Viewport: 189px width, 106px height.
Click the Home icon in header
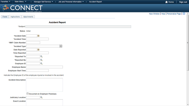coord(167,2)
